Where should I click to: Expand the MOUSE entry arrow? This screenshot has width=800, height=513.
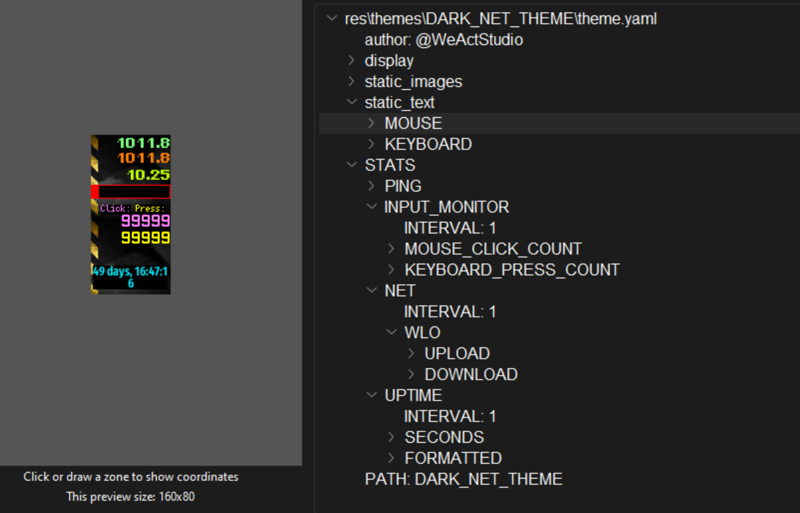point(371,123)
